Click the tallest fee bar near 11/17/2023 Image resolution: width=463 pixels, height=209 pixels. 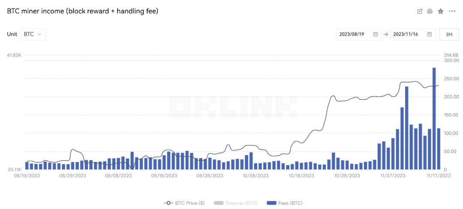point(434,119)
